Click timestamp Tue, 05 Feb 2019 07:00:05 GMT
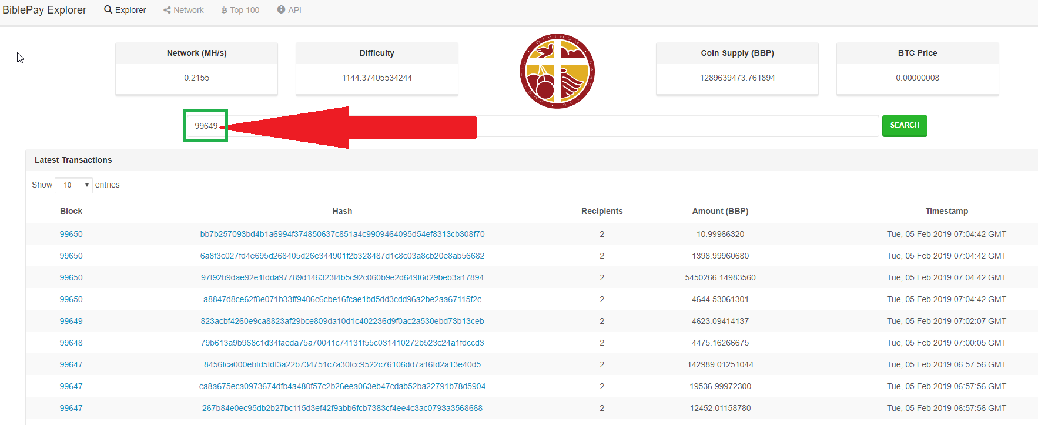 click(x=946, y=343)
